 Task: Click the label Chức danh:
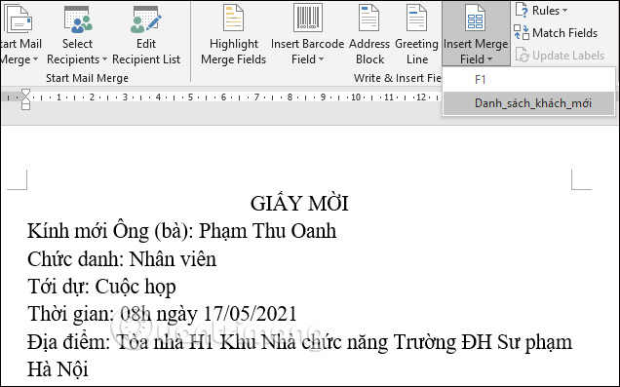76,259
